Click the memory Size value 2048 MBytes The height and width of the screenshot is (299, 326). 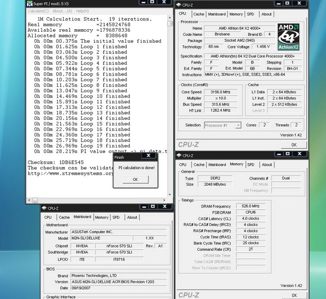coord(215,184)
